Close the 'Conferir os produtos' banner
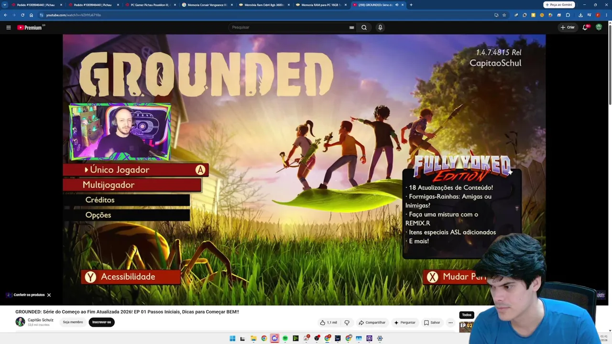Image resolution: width=612 pixels, height=344 pixels. [49, 295]
